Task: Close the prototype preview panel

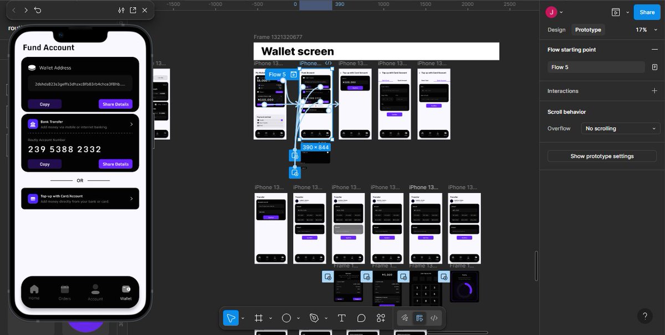Action: [x=145, y=10]
